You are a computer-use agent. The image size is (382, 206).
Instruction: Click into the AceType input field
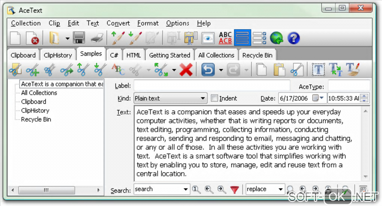coord(349,86)
